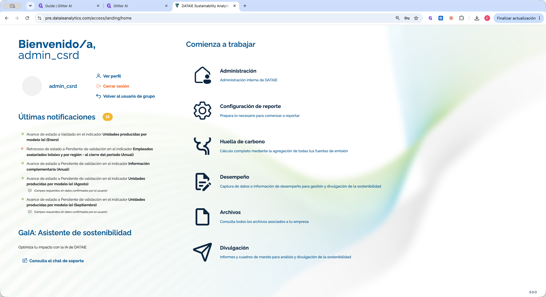Expand the browser tab search dropdown arrow

click(30, 6)
